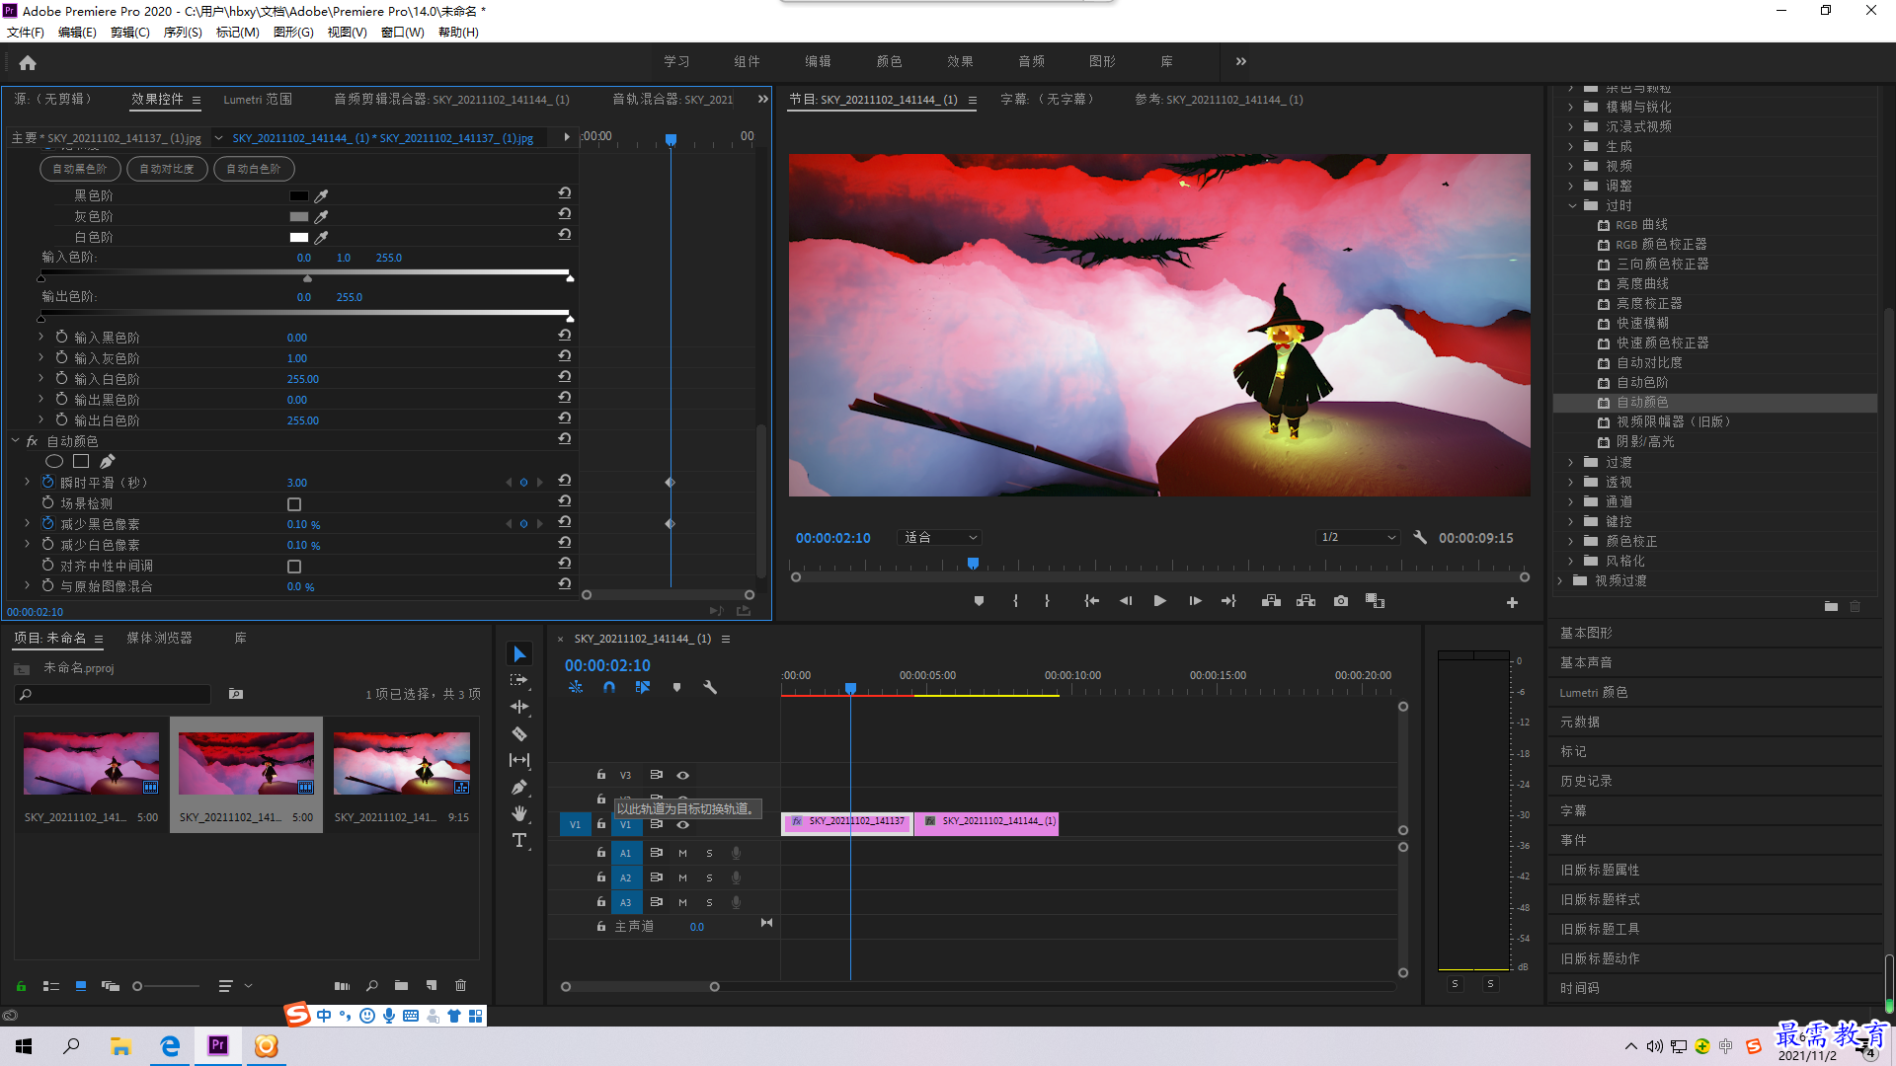Viewport: 1896px width, 1066px height.
Task: Click the Button Editor plus icon
Action: click(1512, 602)
